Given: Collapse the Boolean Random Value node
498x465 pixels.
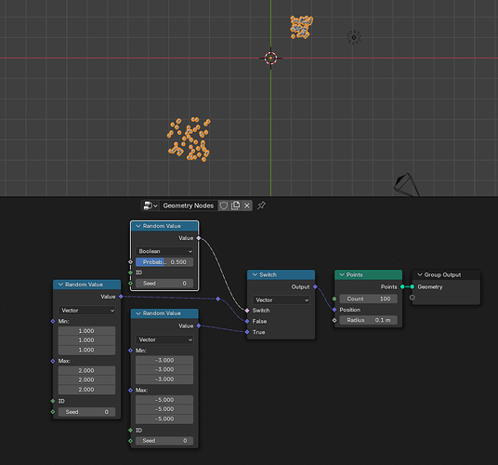Looking at the screenshot, I should pyautogui.click(x=138, y=226).
